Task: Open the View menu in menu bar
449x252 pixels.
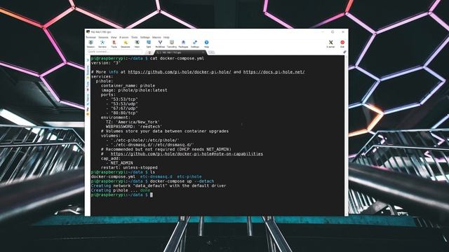Action: (x=114, y=37)
